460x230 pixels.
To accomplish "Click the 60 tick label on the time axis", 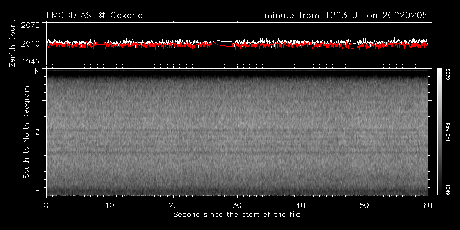I will coord(428,205).
